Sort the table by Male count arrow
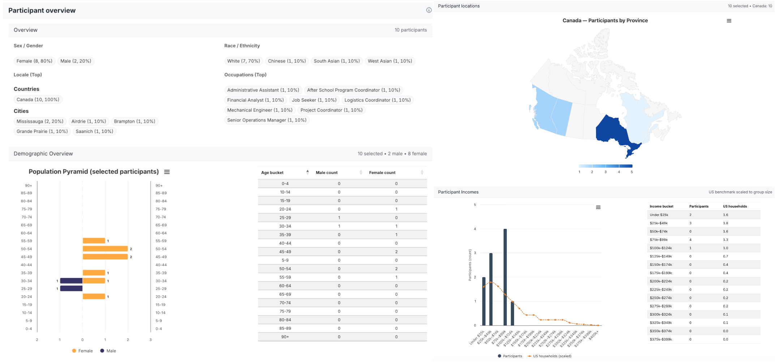 point(361,172)
